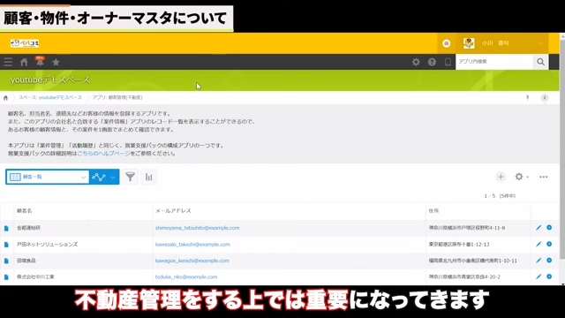Click the breadcrumb home icon
Image resolution: width=565 pixels, height=318 pixels.
click(x=5, y=98)
